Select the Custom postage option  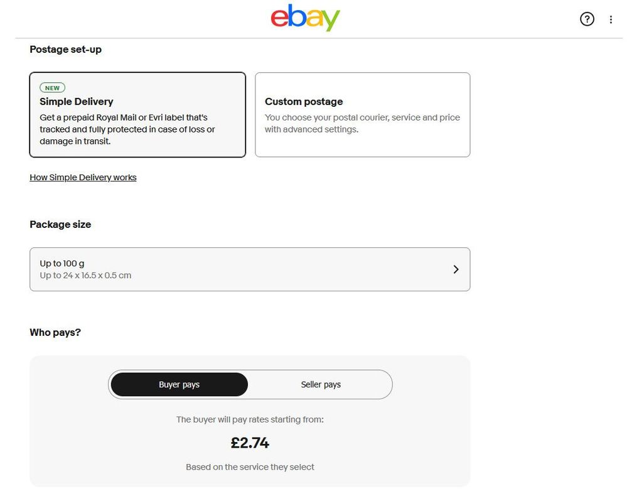click(x=362, y=115)
